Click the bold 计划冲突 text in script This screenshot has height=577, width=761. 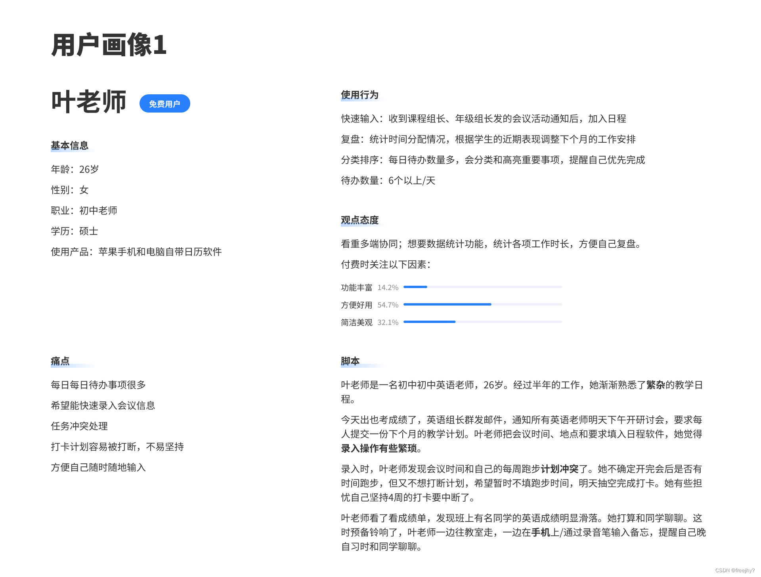click(559, 469)
